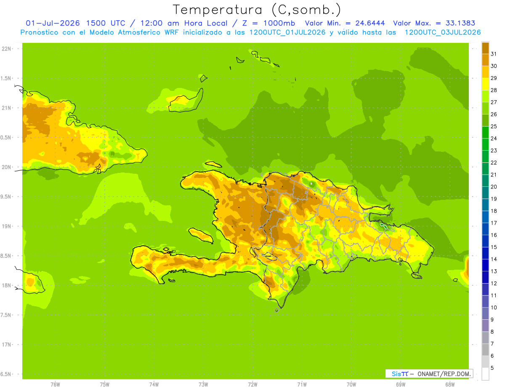Viewport: 505px width, 390px height.
Task: Click the legend swatch above the 31 label
Action: [x=485, y=48]
